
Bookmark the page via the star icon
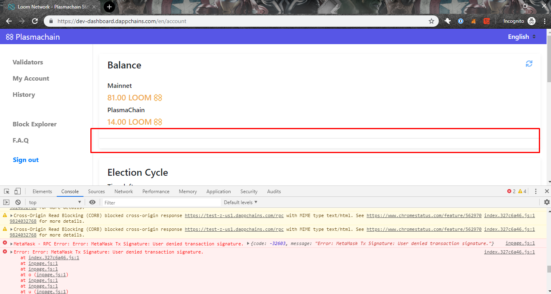click(x=431, y=21)
